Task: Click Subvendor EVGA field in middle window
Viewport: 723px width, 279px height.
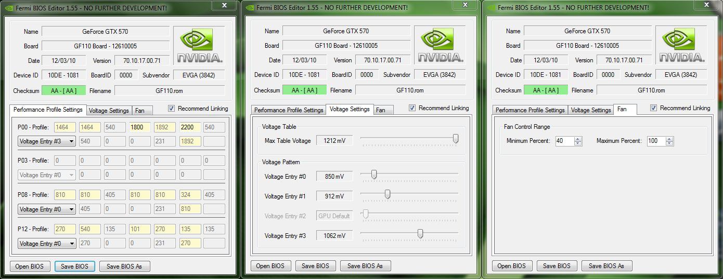Action: click(x=440, y=75)
